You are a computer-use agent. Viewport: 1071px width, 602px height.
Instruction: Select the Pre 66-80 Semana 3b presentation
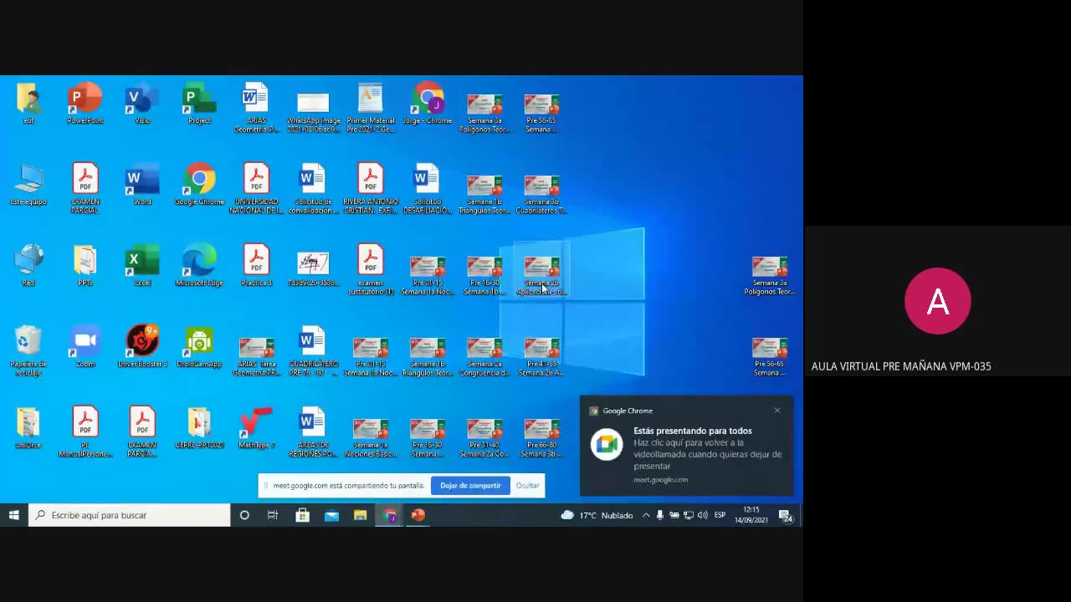tap(541, 437)
